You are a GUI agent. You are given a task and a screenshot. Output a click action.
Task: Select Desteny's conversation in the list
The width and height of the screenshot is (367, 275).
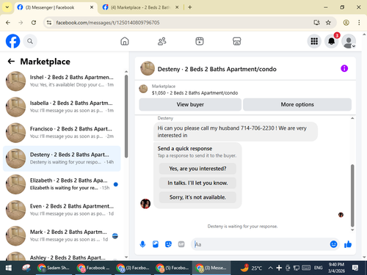62,158
